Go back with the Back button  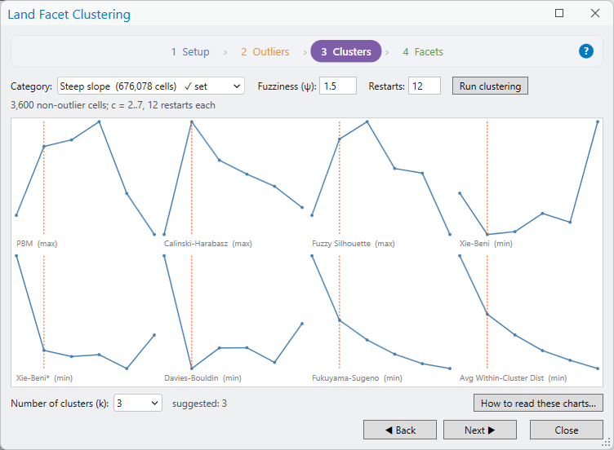click(x=400, y=430)
